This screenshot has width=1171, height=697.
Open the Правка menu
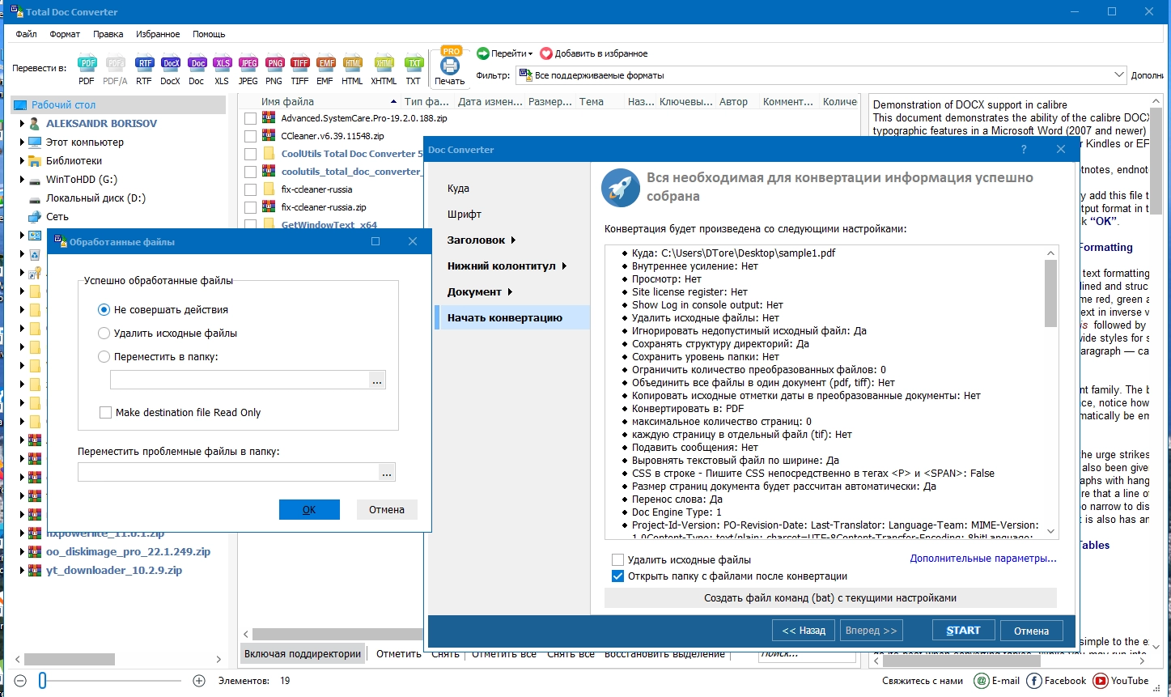coord(108,34)
